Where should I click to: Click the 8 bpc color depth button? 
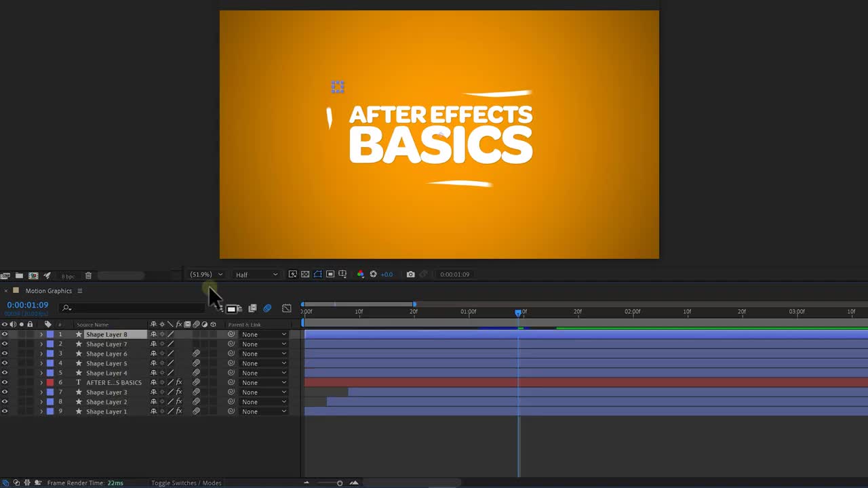coord(68,276)
